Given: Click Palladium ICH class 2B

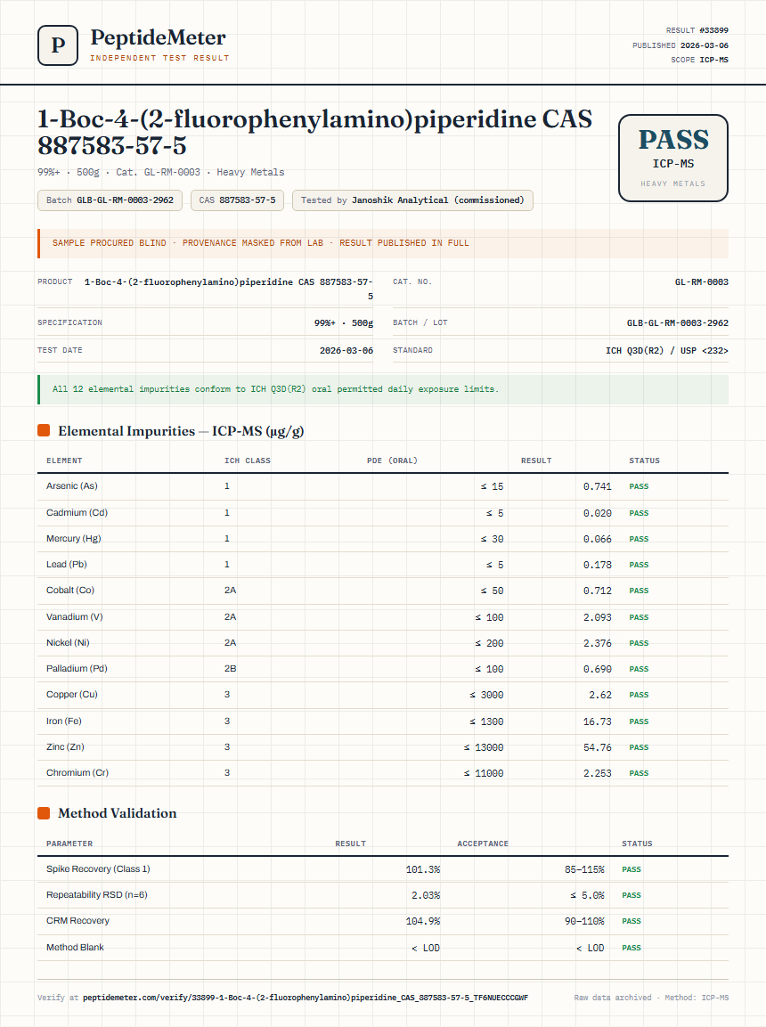Looking at the screenshot, I should tap(230, 669).
